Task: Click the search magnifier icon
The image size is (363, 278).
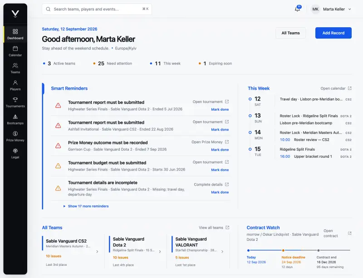Action: pos(48,9)
